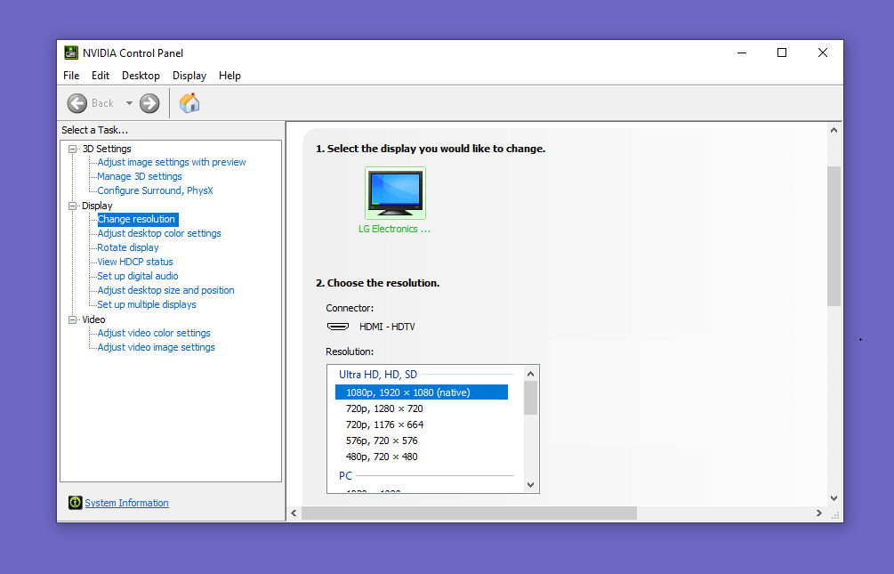Screen dimensions: 894x574
Task: Select Change resolution task
Action: click(x=137, y=219)
